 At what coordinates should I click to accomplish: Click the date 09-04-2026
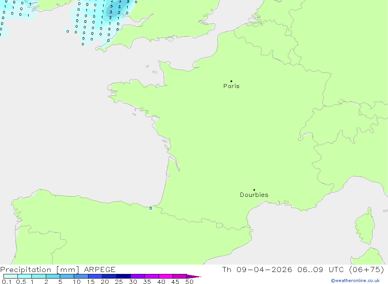(x=264, y=269)
